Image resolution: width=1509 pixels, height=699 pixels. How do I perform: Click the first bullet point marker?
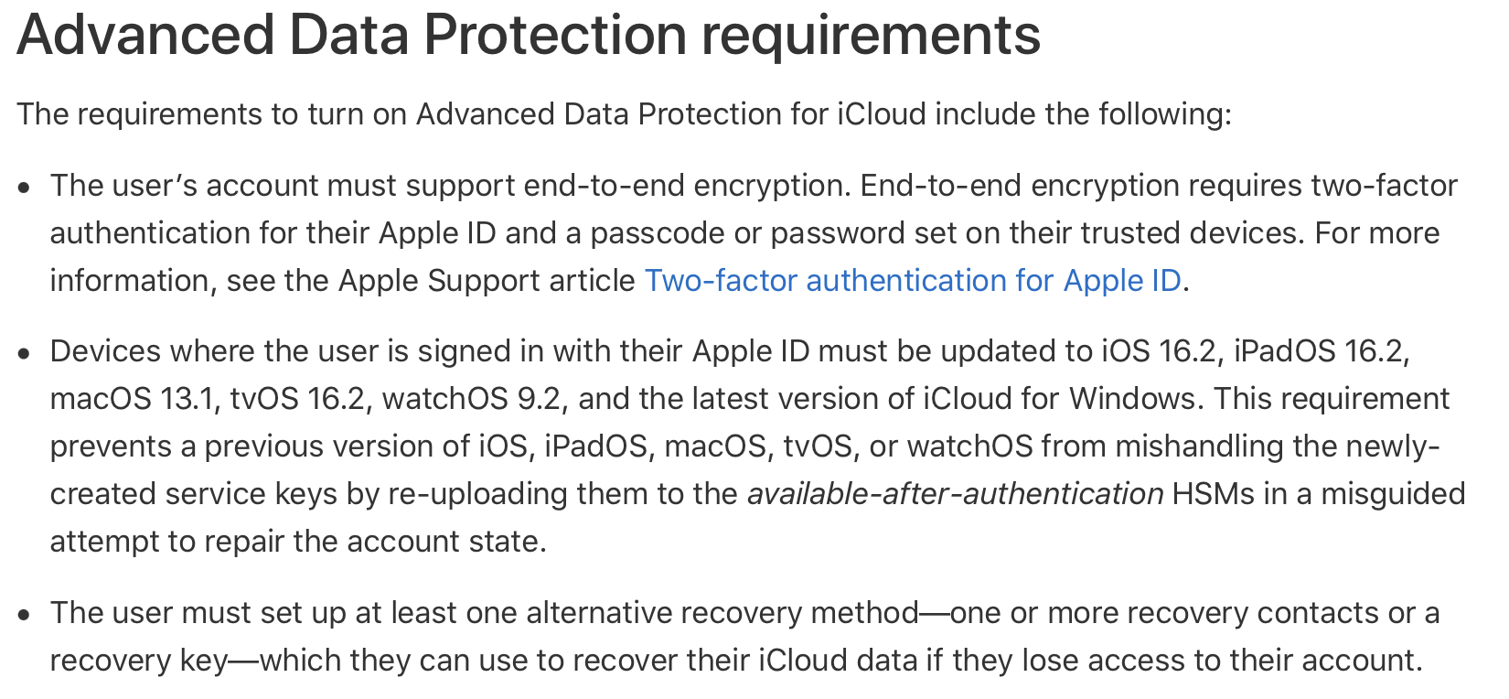click(x=25, y=188)
